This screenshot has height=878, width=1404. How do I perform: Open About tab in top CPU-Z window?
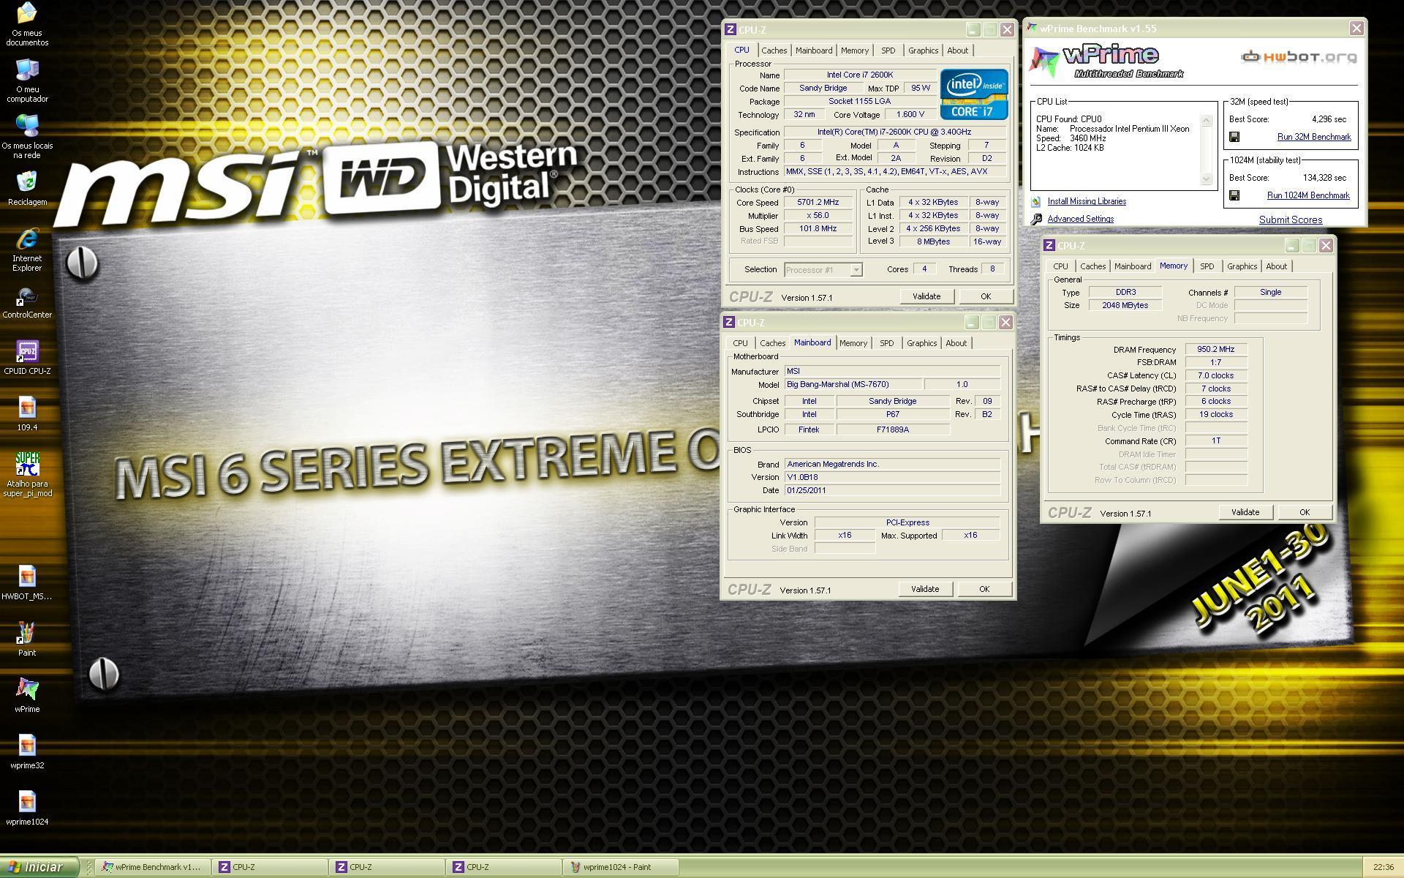click(957, 50)
